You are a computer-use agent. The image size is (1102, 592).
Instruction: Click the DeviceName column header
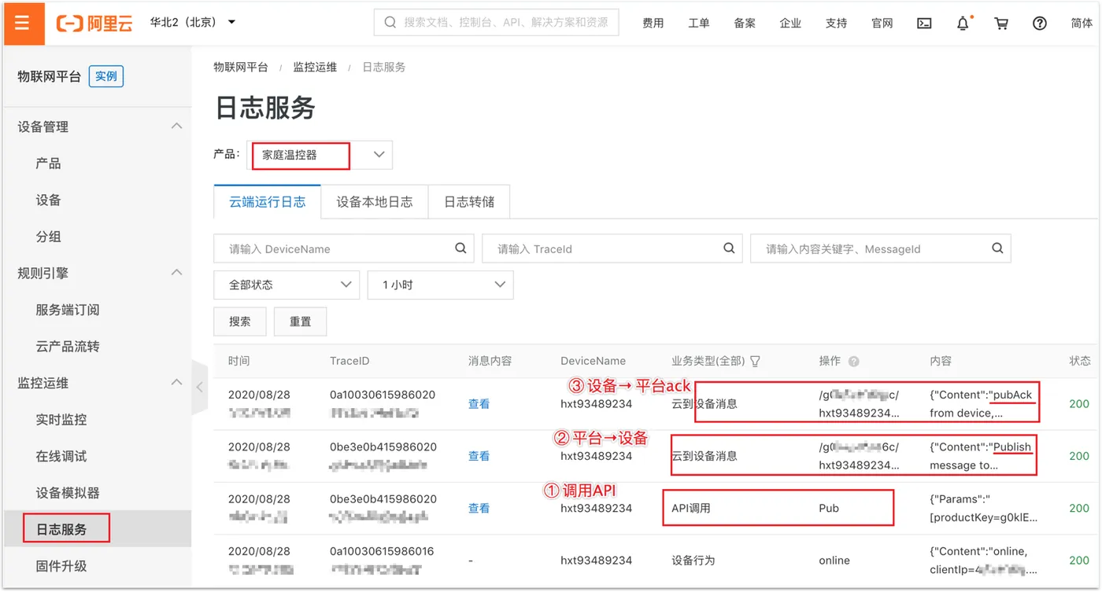coord(594,362)
